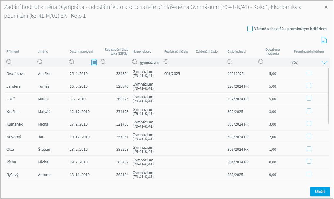Screen dimensions: 334x199
Task: Select registration number 001/2025
Action: click(x=172, y=74)
